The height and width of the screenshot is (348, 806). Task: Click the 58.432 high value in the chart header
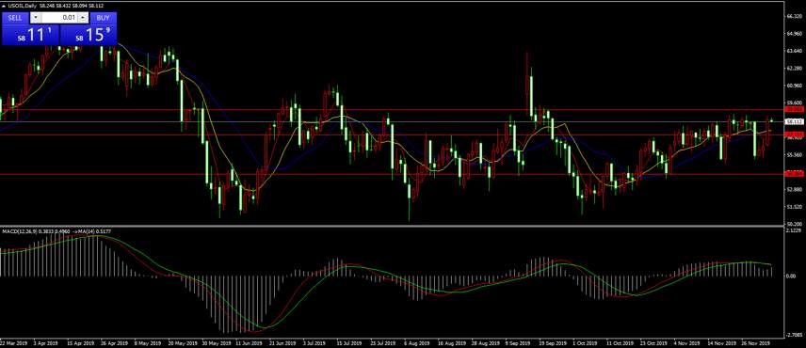[62, 7]
